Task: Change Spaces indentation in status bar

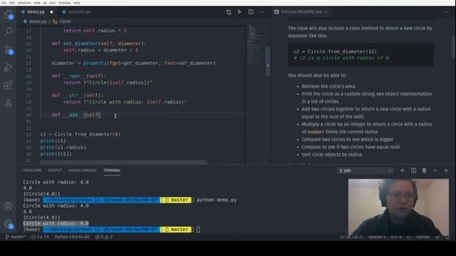Action: pos(377,237)
